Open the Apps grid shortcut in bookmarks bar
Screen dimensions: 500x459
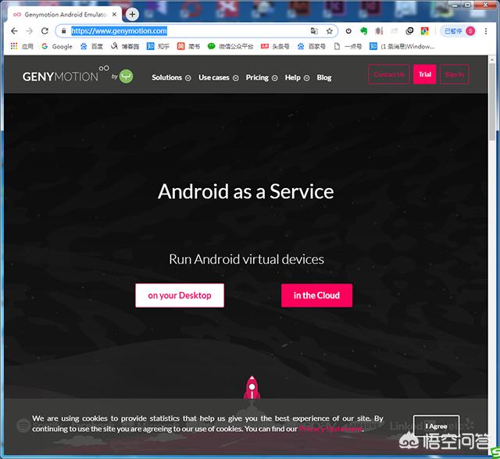pyautogui.click(x=22, y=47)
